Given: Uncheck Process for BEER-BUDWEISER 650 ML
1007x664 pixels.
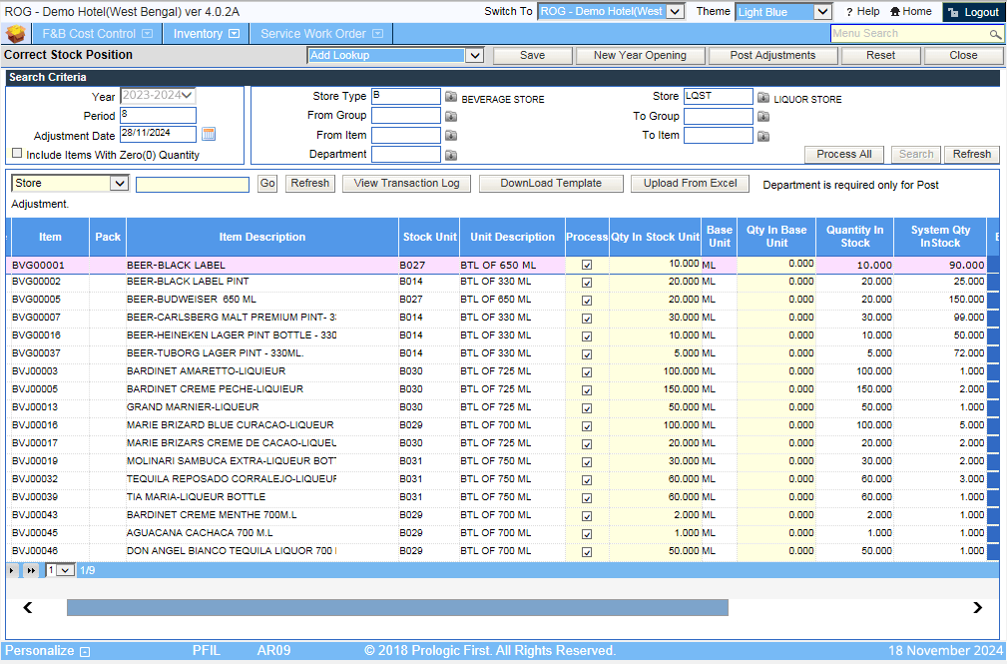Looking at the screenshot, I should point(587,301).
